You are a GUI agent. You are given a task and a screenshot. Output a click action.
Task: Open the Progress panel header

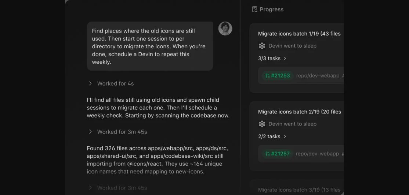tap(268, 10)
